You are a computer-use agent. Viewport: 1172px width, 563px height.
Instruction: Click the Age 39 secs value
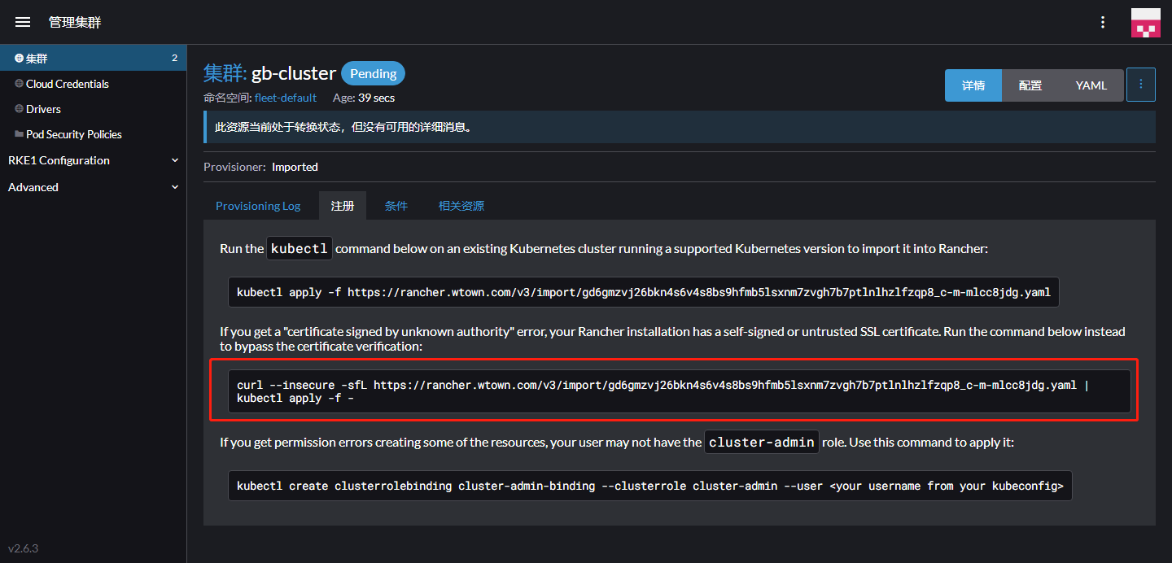point(376,98)
